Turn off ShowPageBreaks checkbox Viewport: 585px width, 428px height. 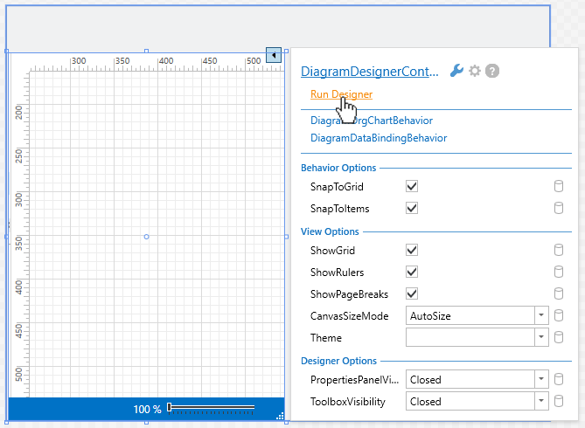pyautogui.click(x=413, y=293)
